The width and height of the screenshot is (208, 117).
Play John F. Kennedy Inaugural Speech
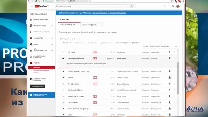pos(63,109)
